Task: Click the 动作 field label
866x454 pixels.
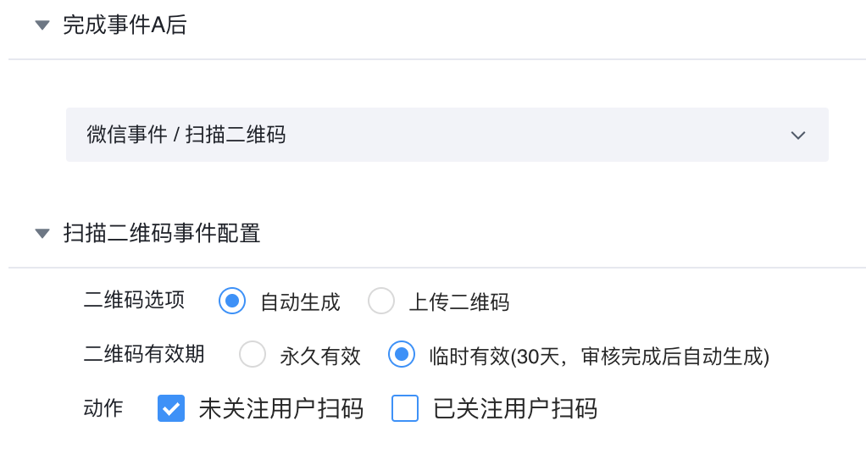Action: 103,409
